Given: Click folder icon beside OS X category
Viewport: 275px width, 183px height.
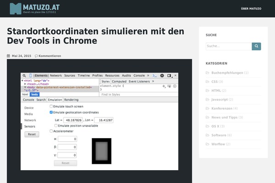Looking at the screenshot, I should 208,126.
